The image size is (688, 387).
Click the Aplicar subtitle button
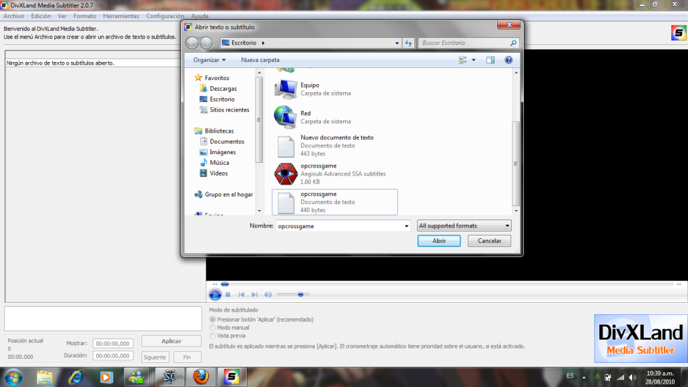pyautogui.click(x=171, y=341)
